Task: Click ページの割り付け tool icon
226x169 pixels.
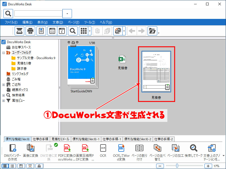Action: 139,148
